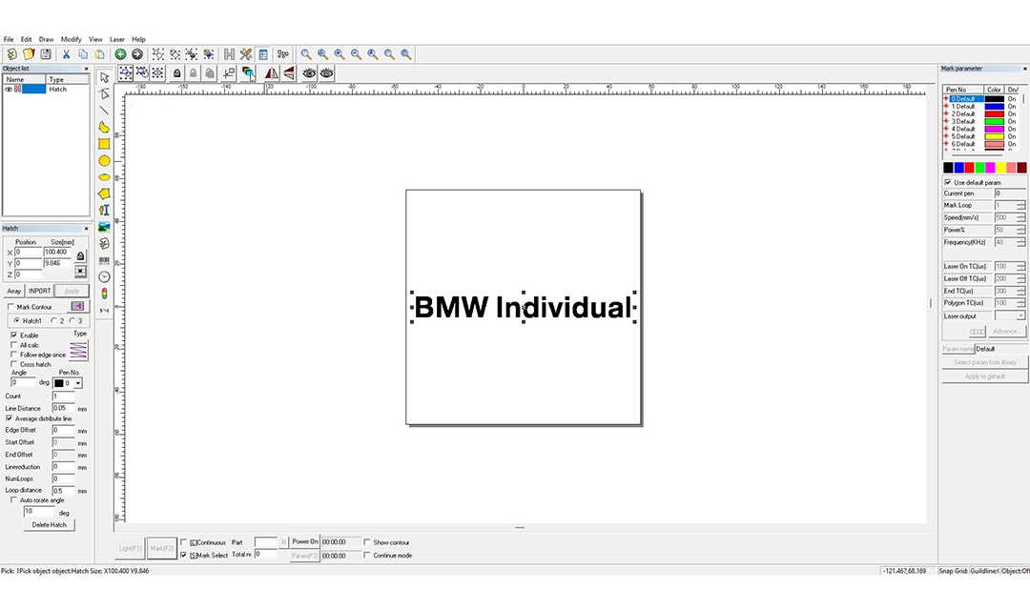1030x610 pixels.
Task: Click the Cut scissors icon
Action: 67,54
